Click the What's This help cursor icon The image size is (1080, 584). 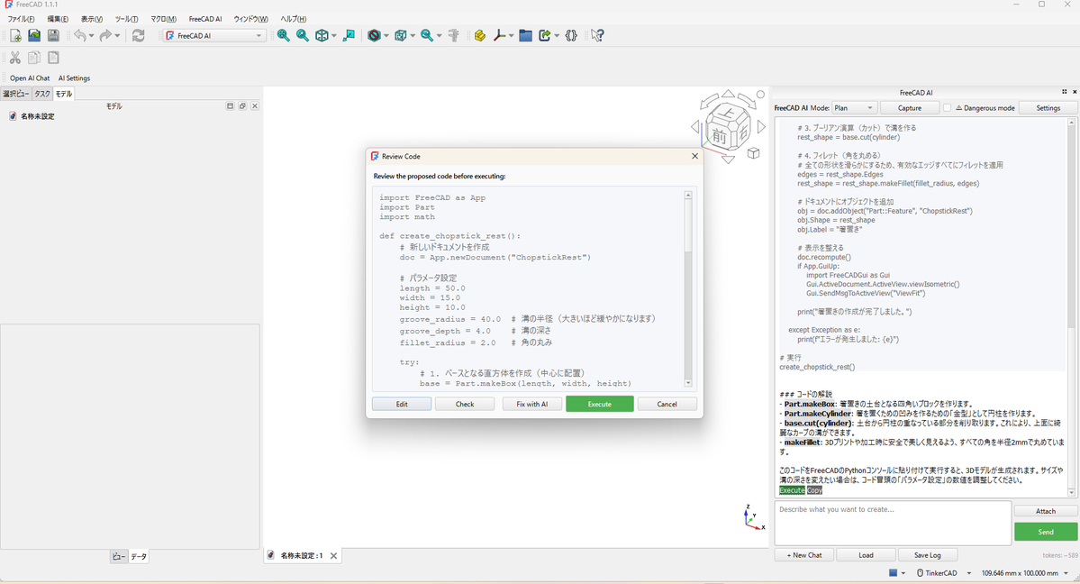click(597, 36)
